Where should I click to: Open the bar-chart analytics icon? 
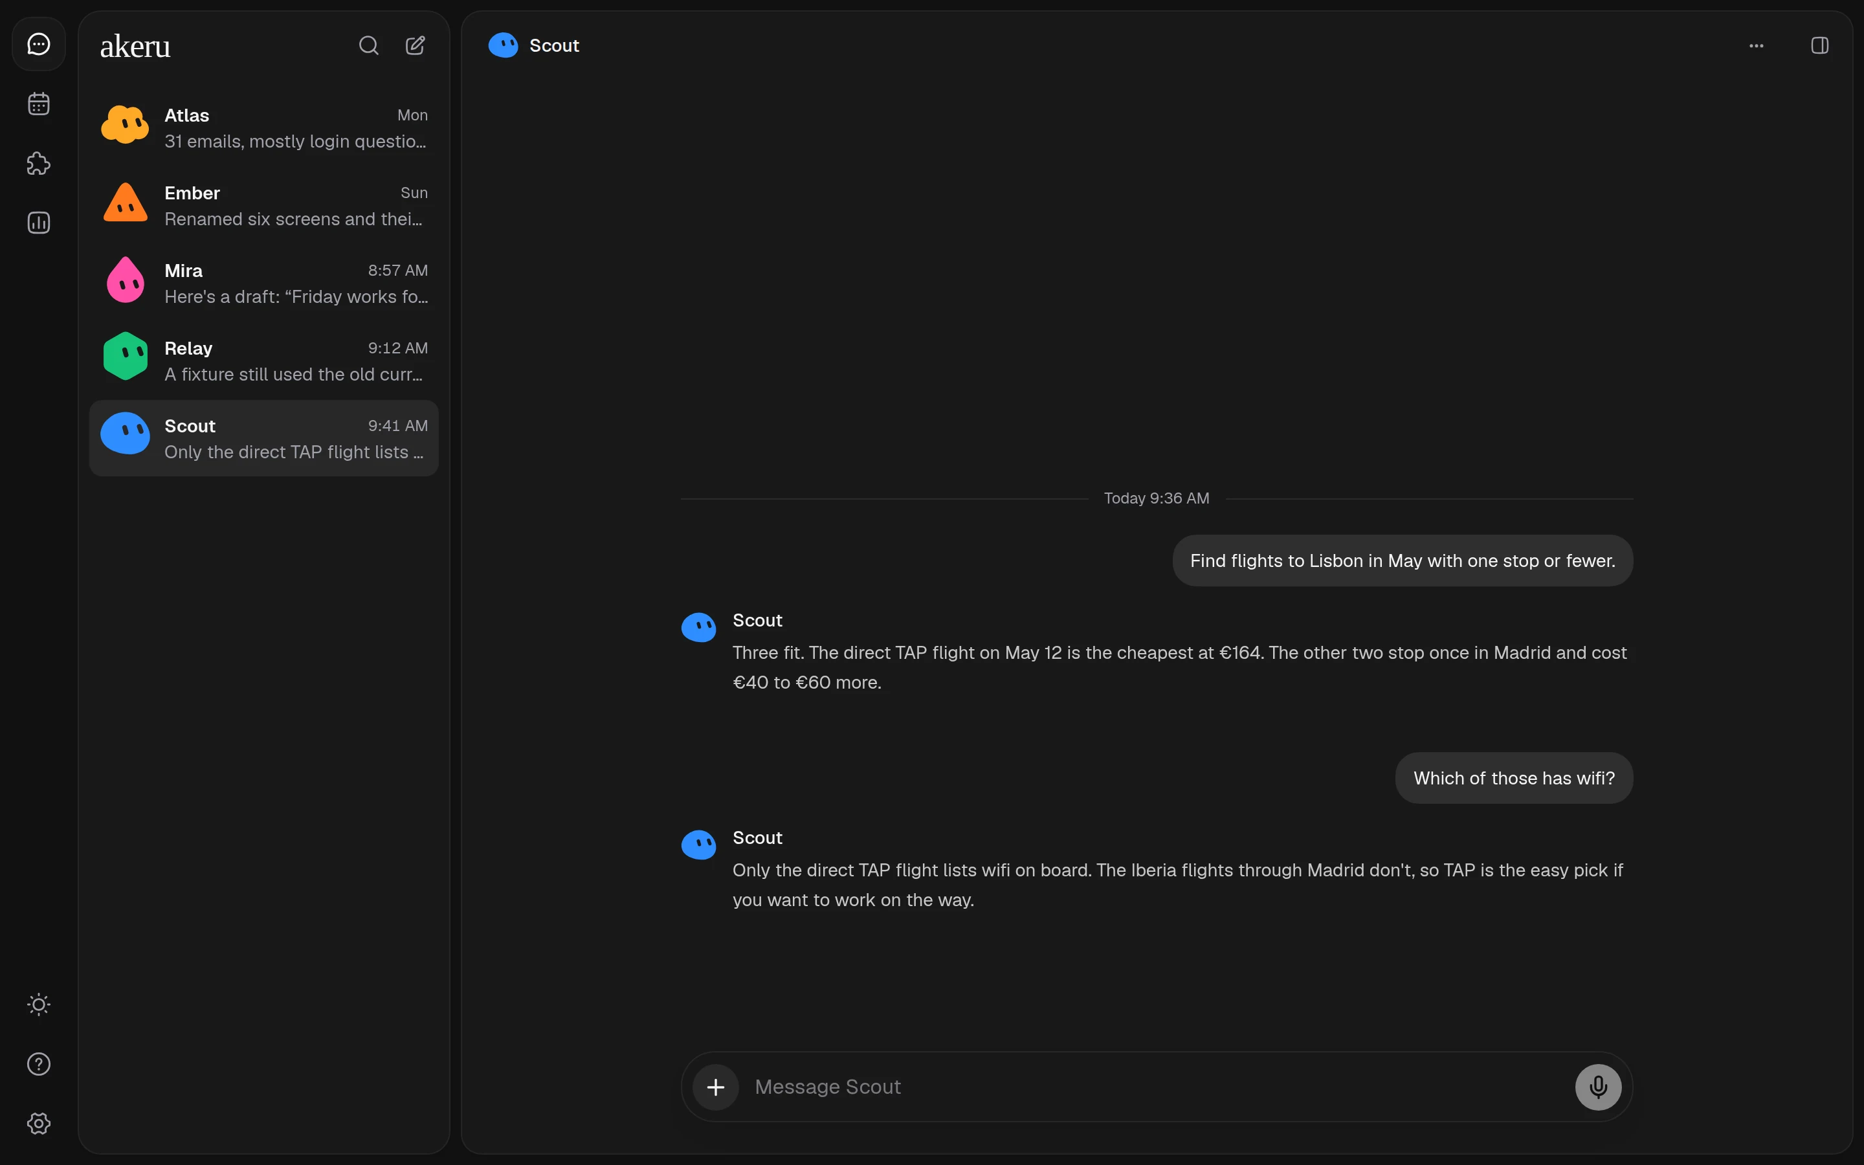(x=39, y=223)
